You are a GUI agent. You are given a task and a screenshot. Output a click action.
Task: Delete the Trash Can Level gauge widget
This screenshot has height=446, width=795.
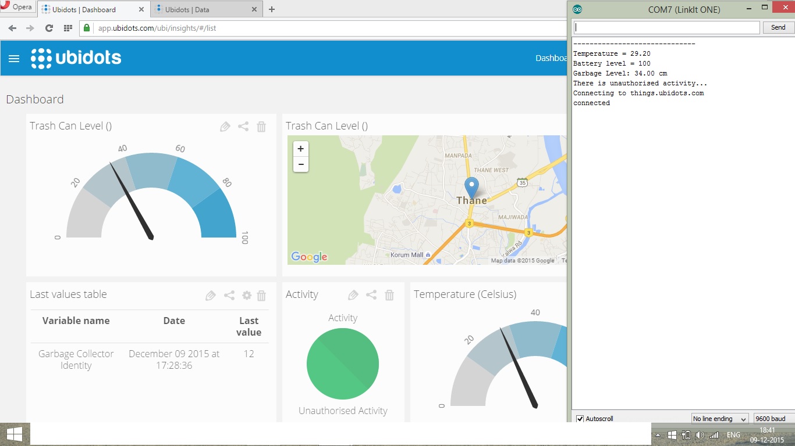(x=262, y=127)
